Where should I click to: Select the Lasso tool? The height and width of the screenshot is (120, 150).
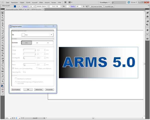point(2,20)
